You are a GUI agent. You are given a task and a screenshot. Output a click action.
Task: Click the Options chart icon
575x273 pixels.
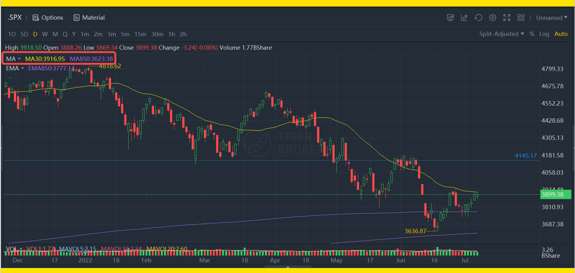click(35, 17)
